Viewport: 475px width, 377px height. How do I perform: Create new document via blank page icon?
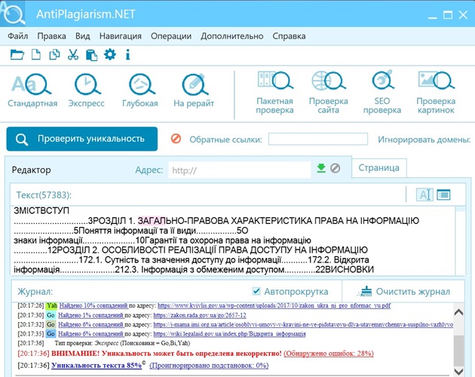pos(36,55)
